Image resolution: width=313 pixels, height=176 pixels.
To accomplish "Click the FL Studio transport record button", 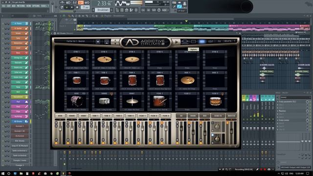I will [x=77, y=7].
